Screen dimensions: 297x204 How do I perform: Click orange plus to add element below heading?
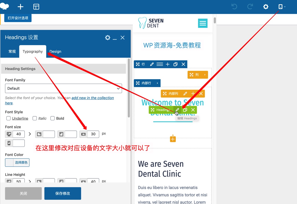coord(173,139)
